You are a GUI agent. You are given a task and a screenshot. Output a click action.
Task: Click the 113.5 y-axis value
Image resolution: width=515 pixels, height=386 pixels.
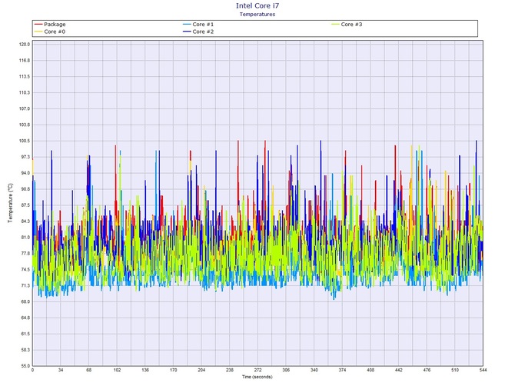[25, 77]
